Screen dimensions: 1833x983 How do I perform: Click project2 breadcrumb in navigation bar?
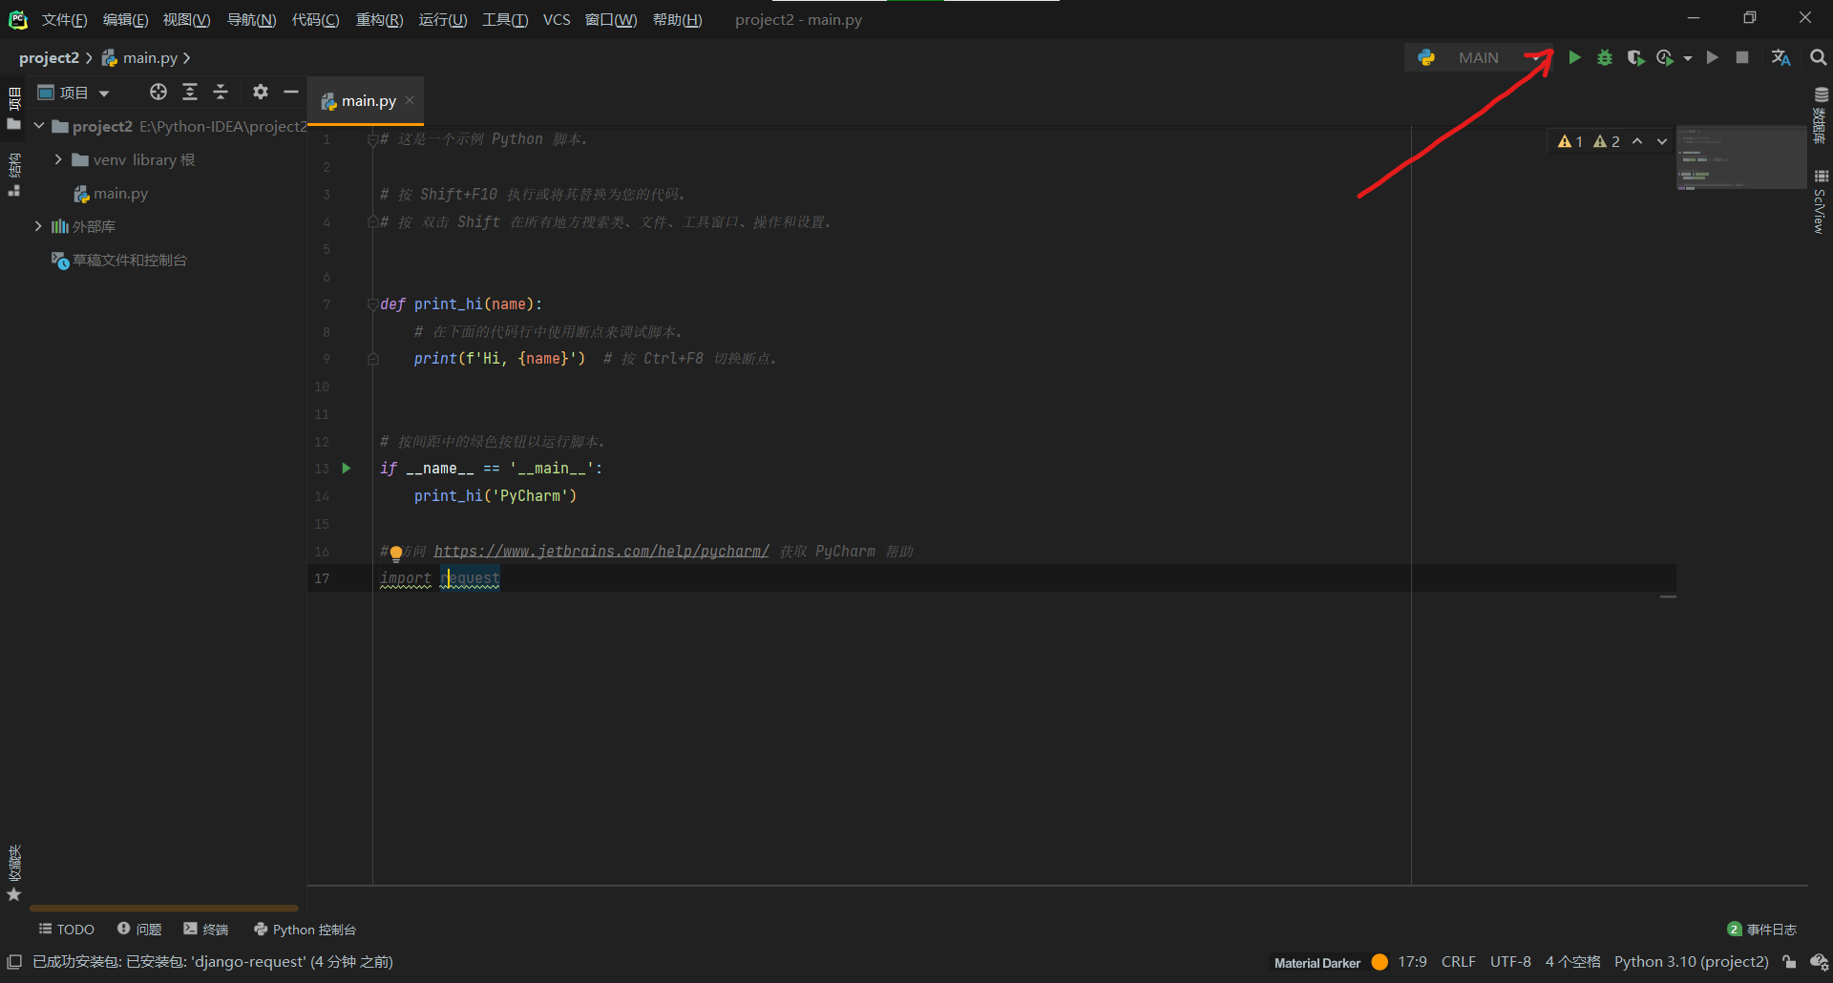coord(49,58)
